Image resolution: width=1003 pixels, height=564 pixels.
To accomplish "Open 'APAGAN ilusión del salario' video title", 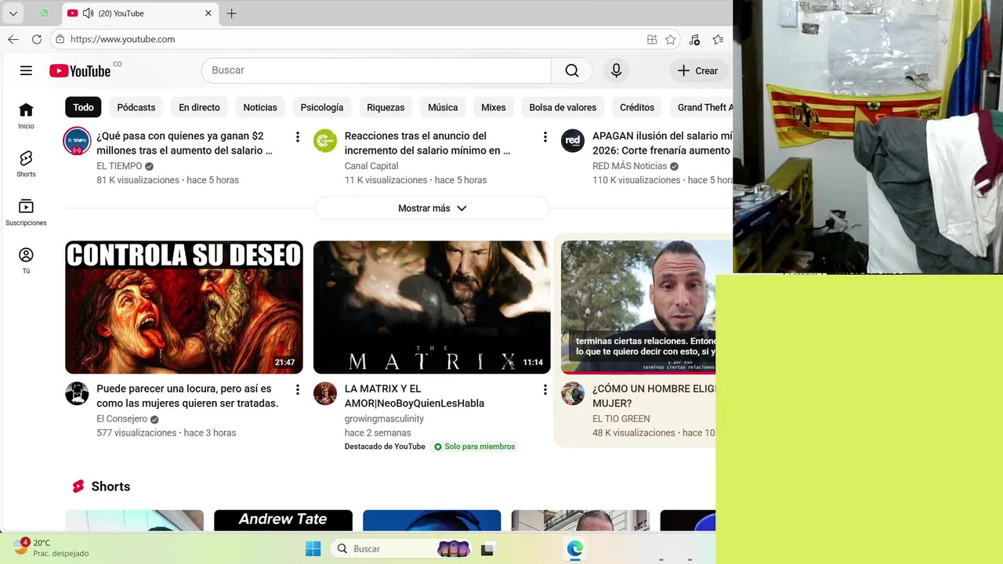I will coord(662,143).
